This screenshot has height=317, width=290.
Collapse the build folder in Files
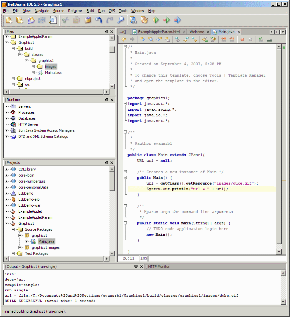point(13,48)
